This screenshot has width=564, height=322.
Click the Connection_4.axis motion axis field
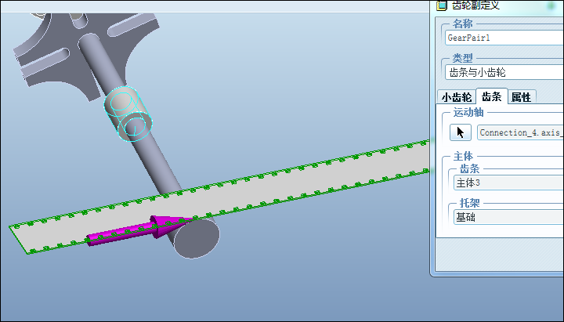520,132
